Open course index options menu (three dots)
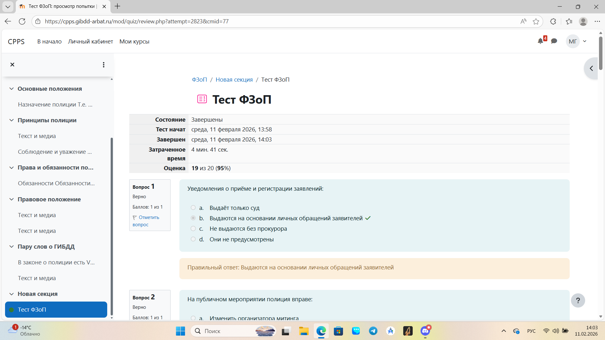The image size is (605, 340). [x=103, y=65]
